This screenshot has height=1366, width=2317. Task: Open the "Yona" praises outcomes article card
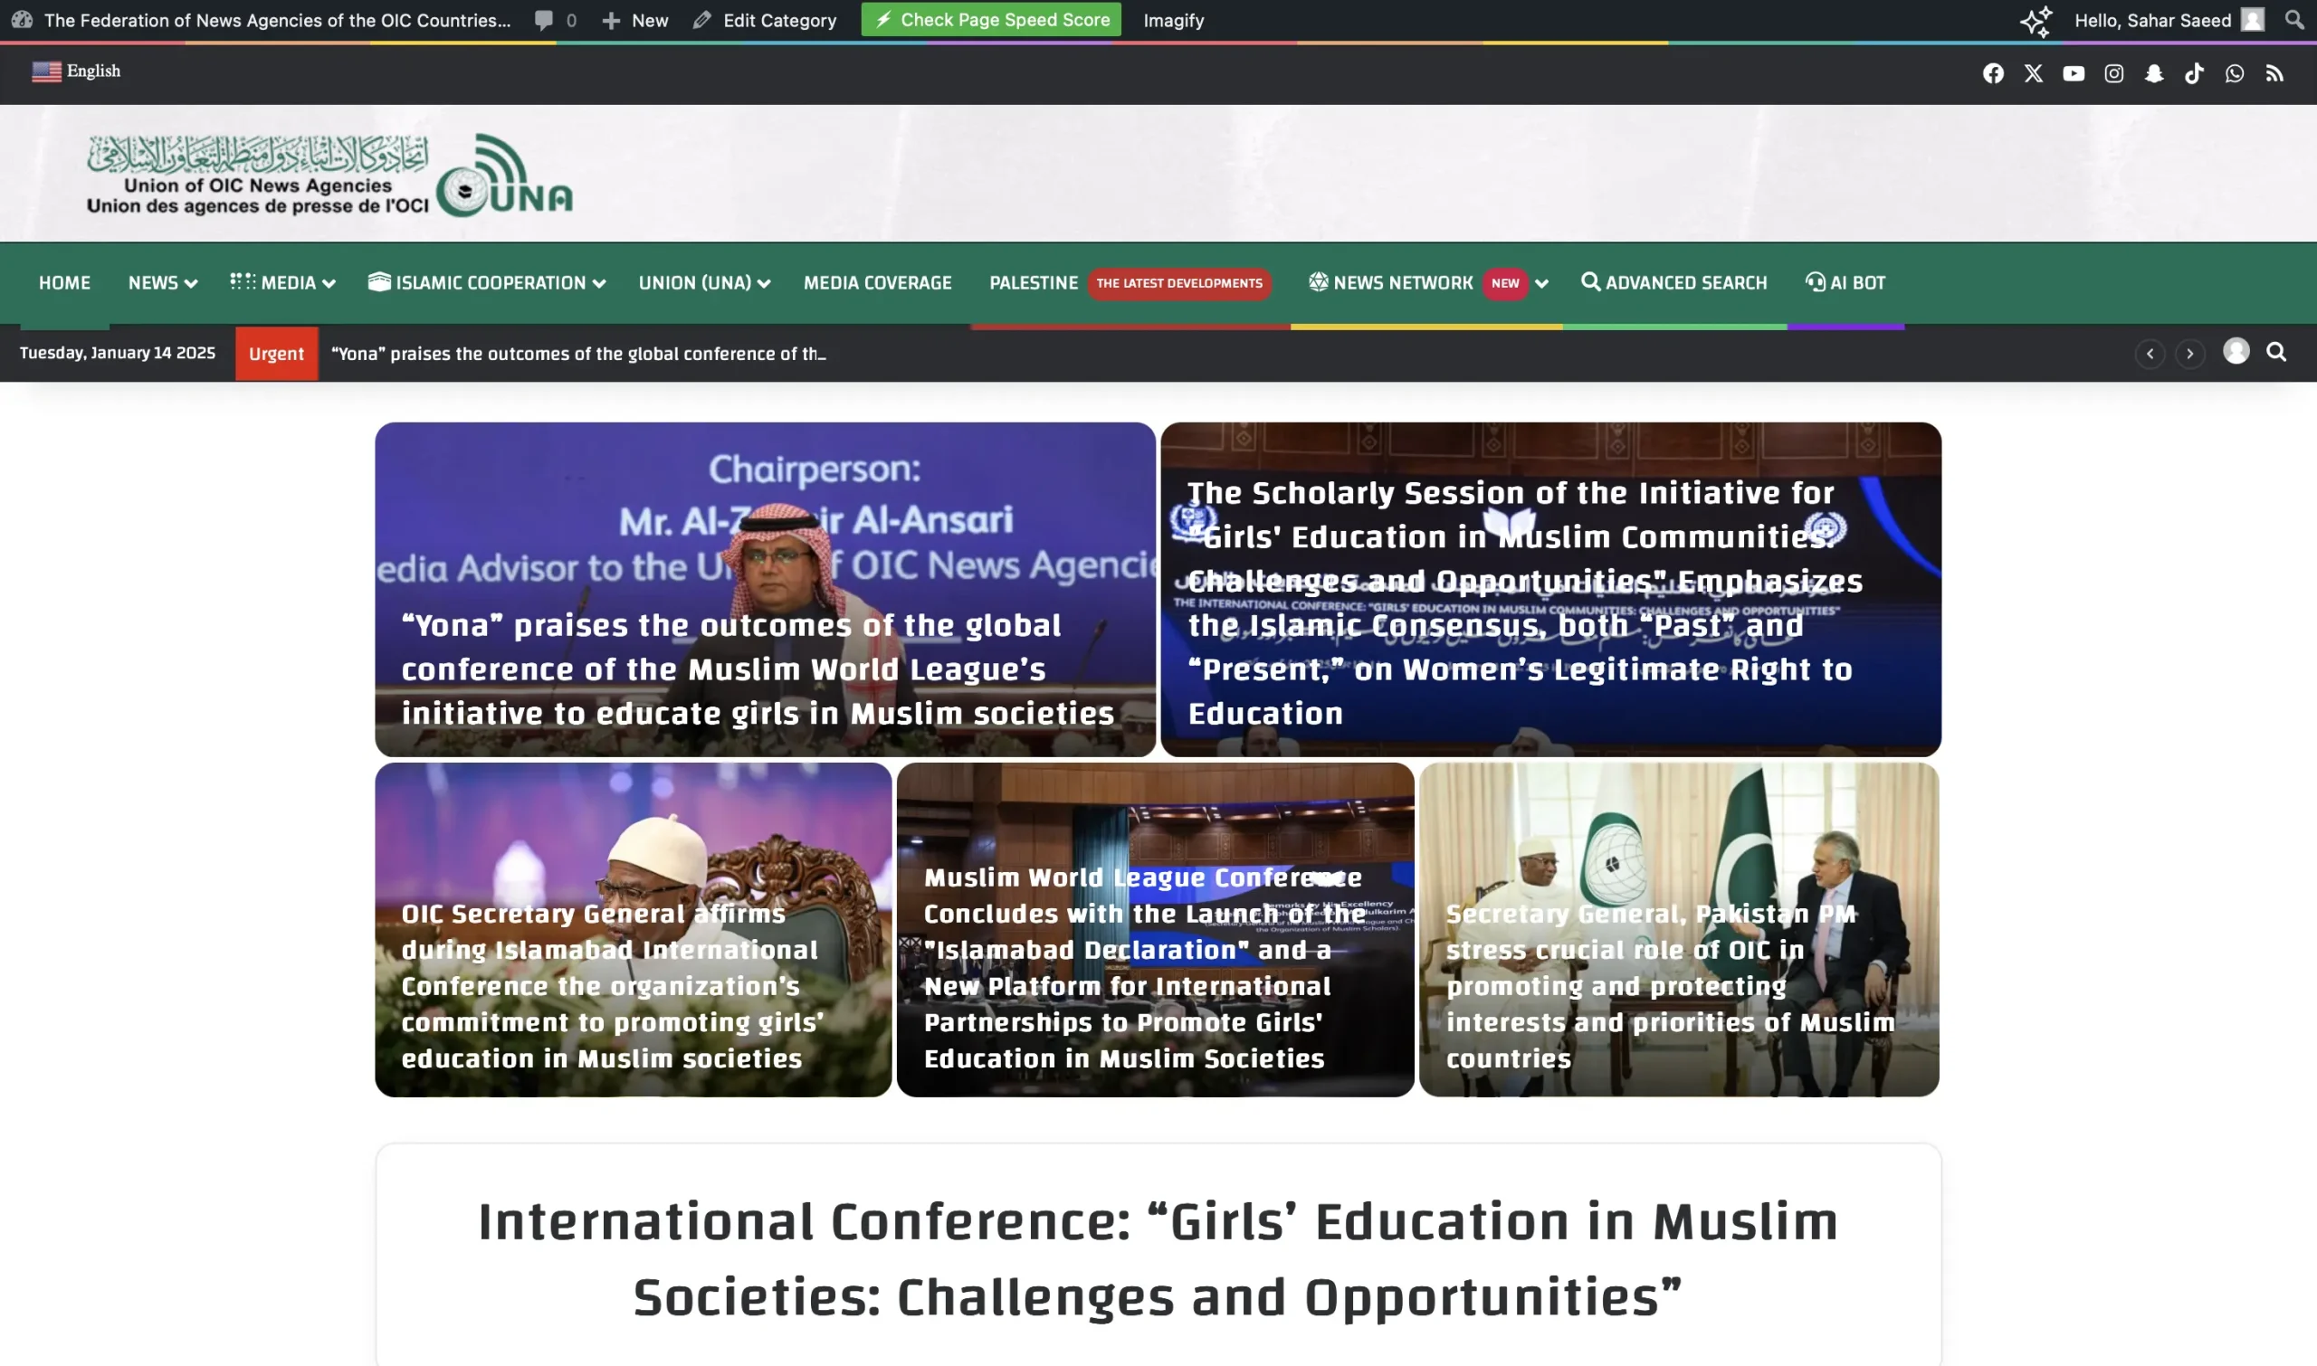(766, 590)
